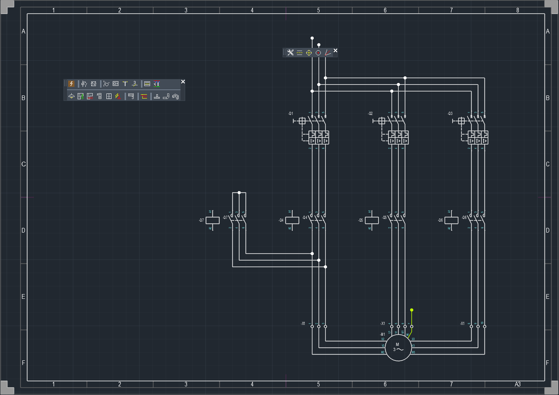Click the yellow dashed line type icon
The image size is (559, 395).
coord(300,53)
